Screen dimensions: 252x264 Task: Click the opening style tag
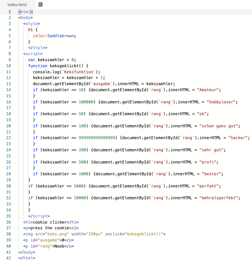coord(32,24)
